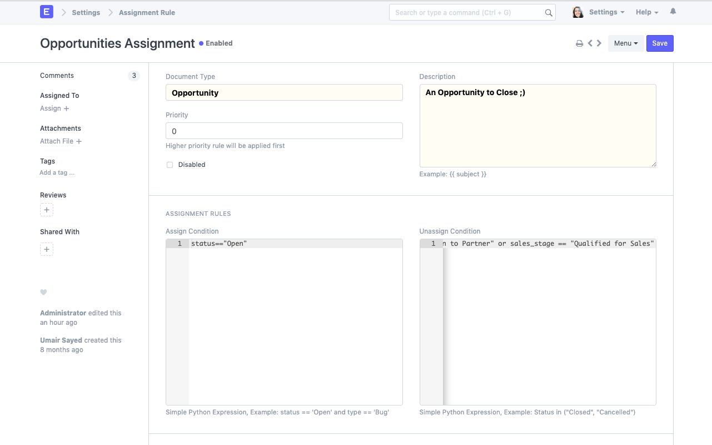Check the Disabled checkbox

[x=170, y=165]
